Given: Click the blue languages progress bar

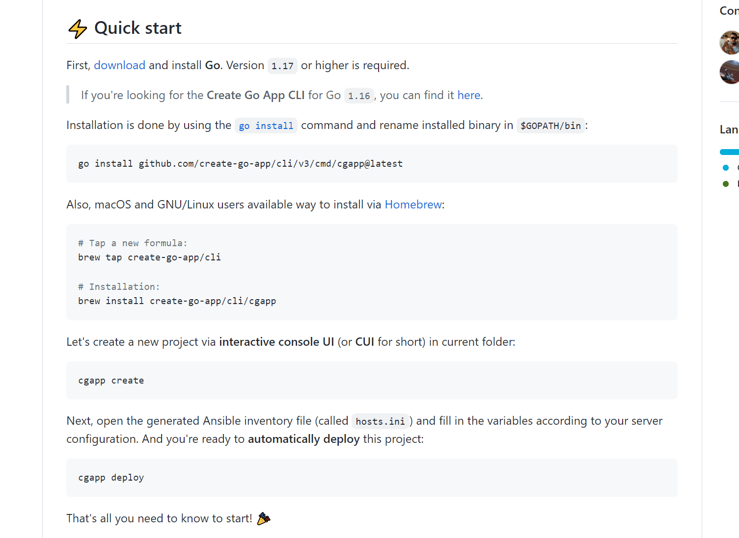Looking at the screenshot, I should [x=730, y=152].
